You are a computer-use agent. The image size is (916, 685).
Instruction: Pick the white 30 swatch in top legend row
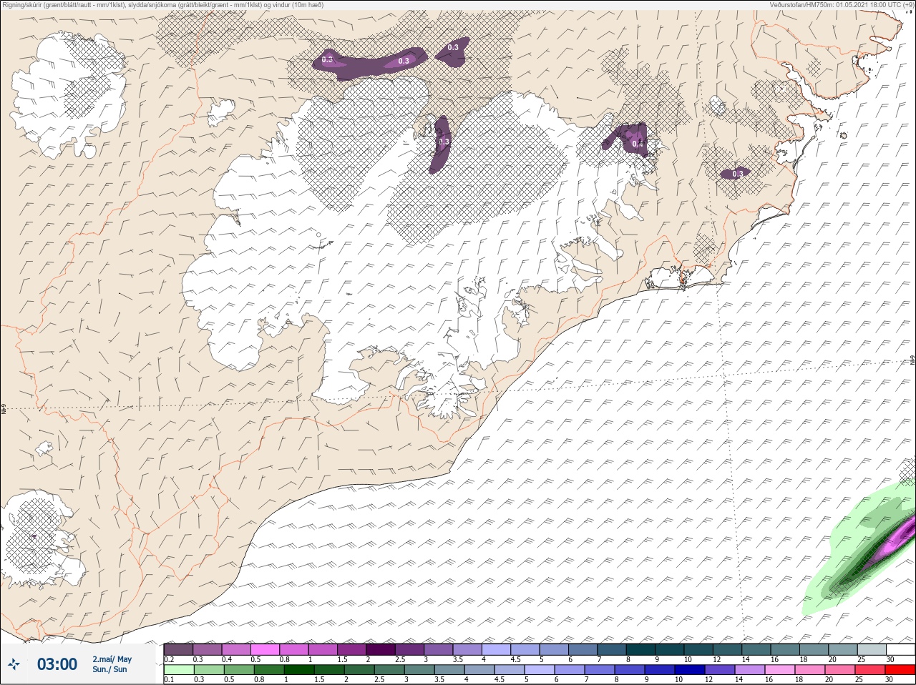click(901, 649)
